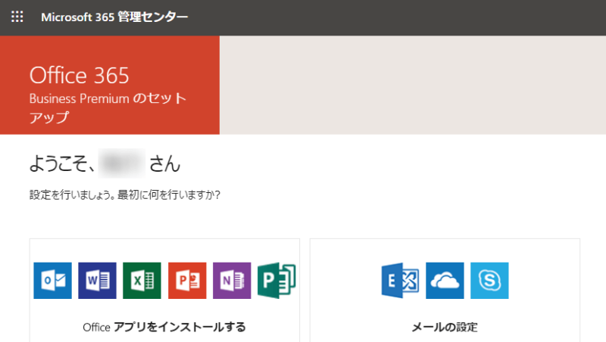The width and height of the screenshot is (606, 342).
Task: Click the OneNote app icon
Action: click(232, 281)
